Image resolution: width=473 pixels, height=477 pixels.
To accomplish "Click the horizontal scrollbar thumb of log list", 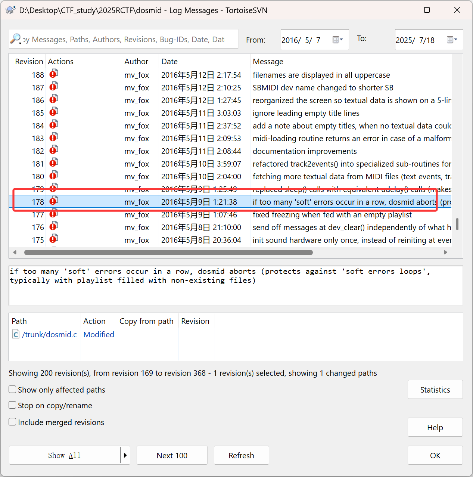I will pos(168,252).
